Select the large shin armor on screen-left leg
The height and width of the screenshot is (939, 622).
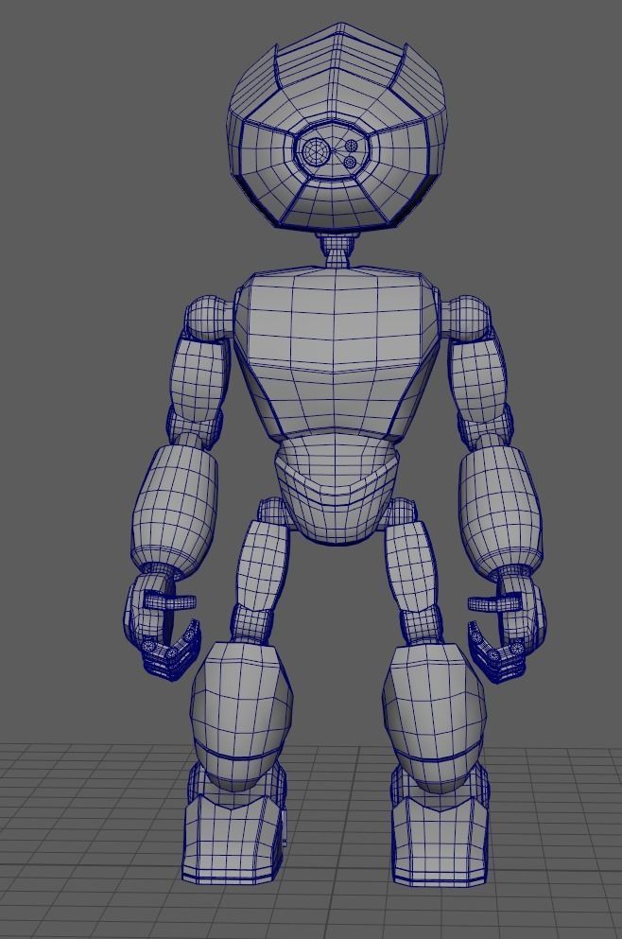pyautogui.click(x=241, y=716)
